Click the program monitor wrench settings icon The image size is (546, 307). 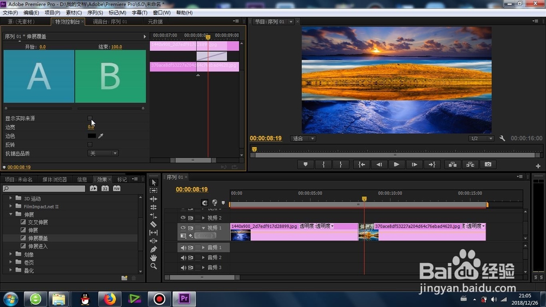(x=502, y=138)
